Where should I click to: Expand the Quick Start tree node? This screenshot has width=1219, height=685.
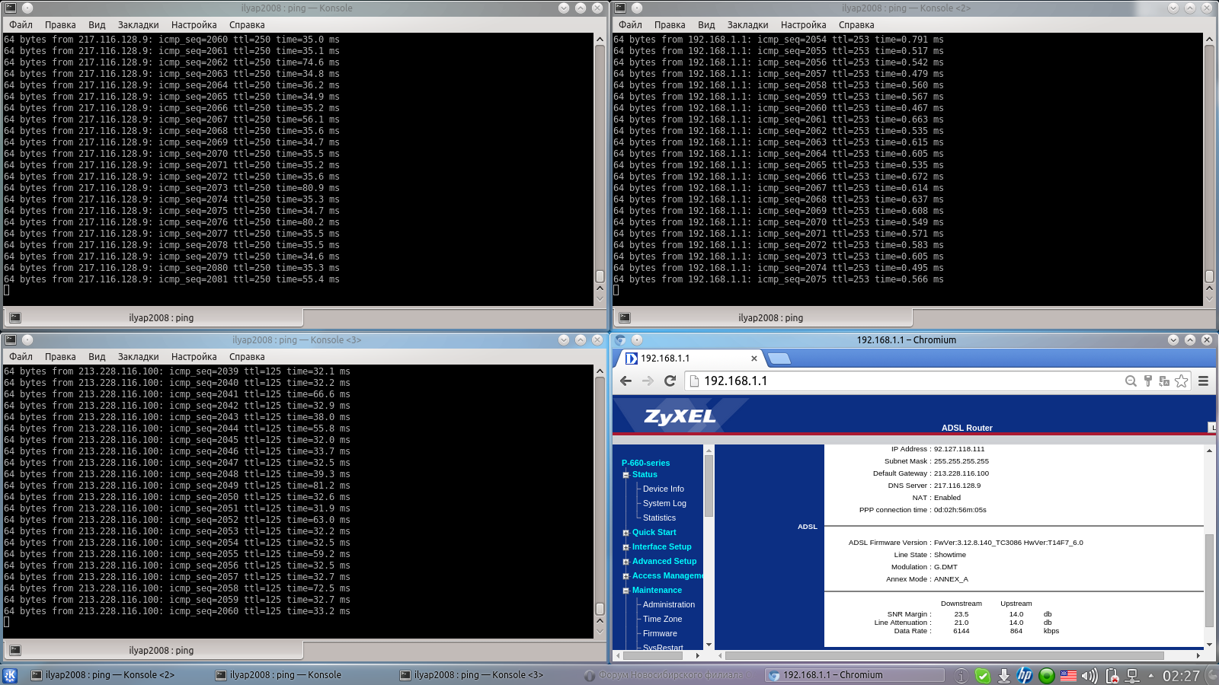[x=626, y=533]
